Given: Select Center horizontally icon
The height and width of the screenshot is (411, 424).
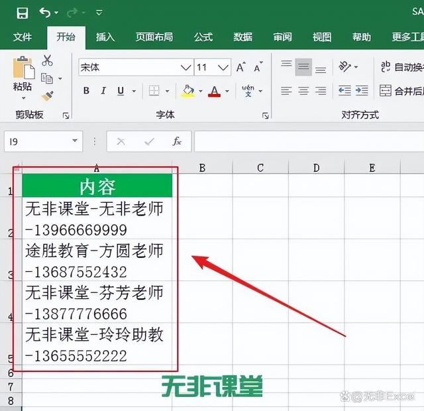Looking at the screenshot, I should tap(303, 91).
